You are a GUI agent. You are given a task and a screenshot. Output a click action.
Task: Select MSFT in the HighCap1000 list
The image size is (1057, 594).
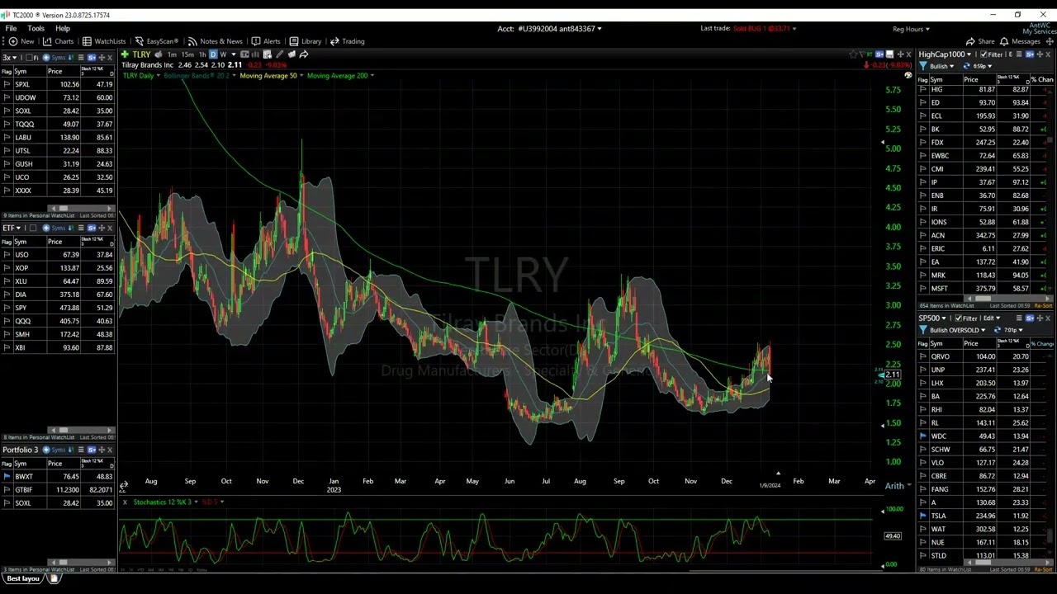[983, 289]
